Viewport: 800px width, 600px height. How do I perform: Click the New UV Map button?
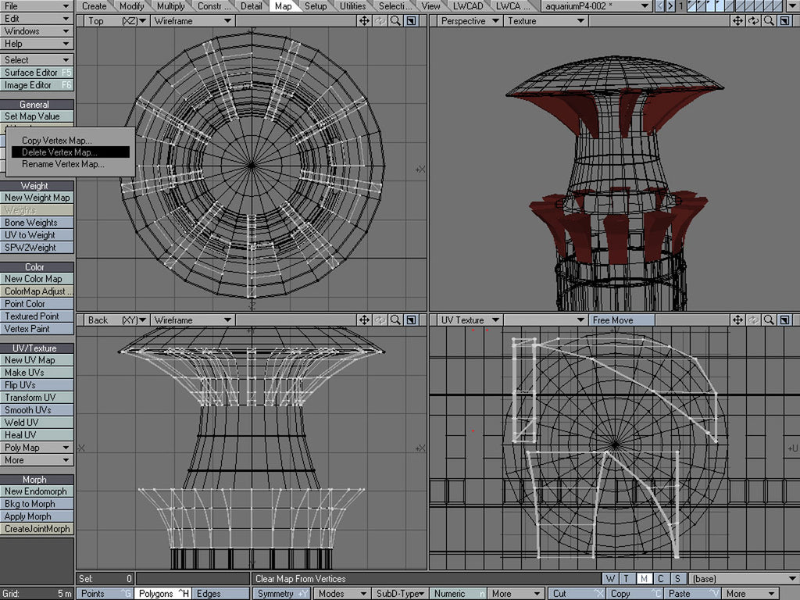37,360
